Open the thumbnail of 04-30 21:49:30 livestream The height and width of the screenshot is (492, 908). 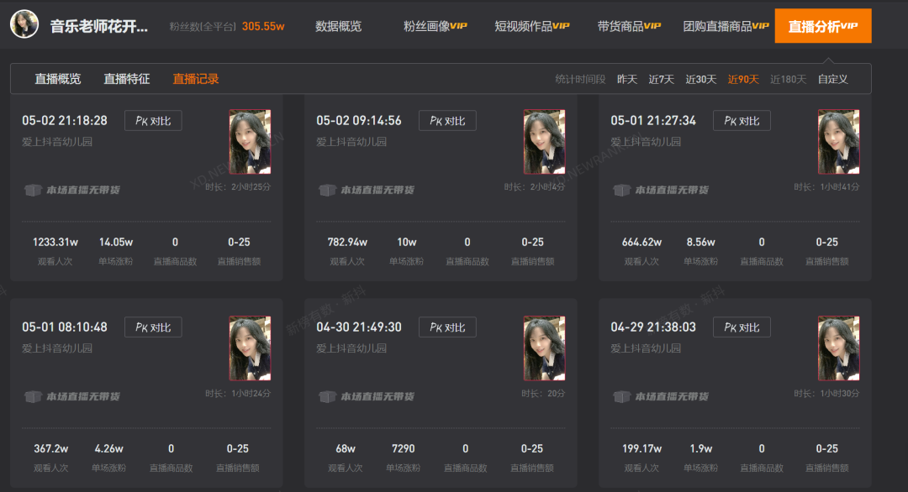(x=544, y=348)
